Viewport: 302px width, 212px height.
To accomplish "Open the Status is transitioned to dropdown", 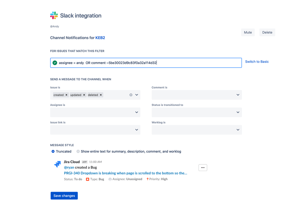I will click(x=197, y=113).
